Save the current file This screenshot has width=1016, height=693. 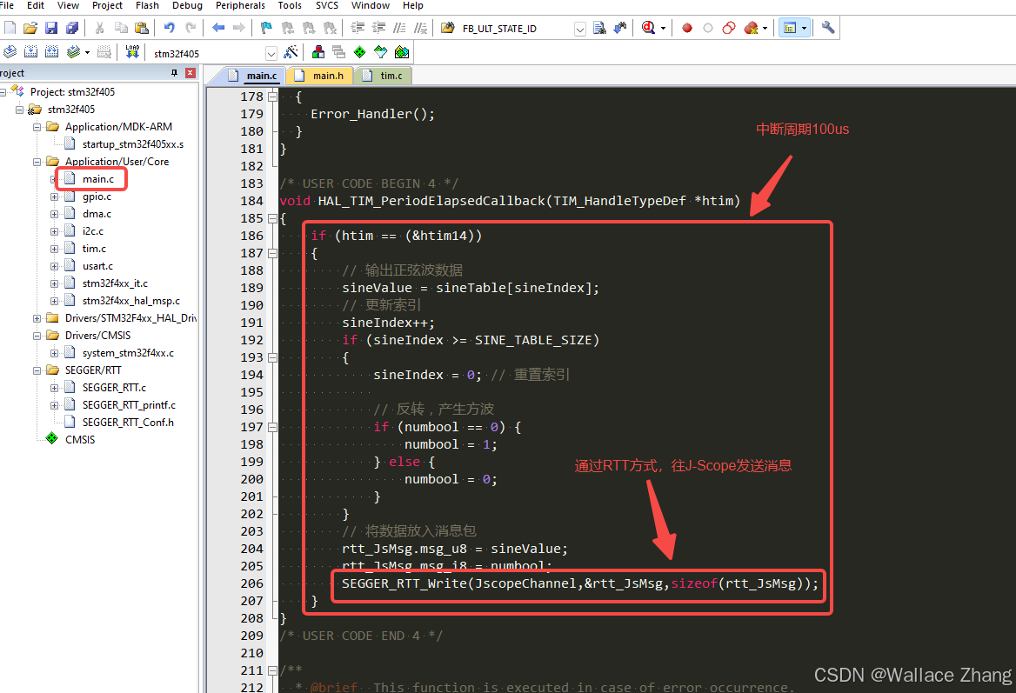pyautogui.click(x=51, y=28)
